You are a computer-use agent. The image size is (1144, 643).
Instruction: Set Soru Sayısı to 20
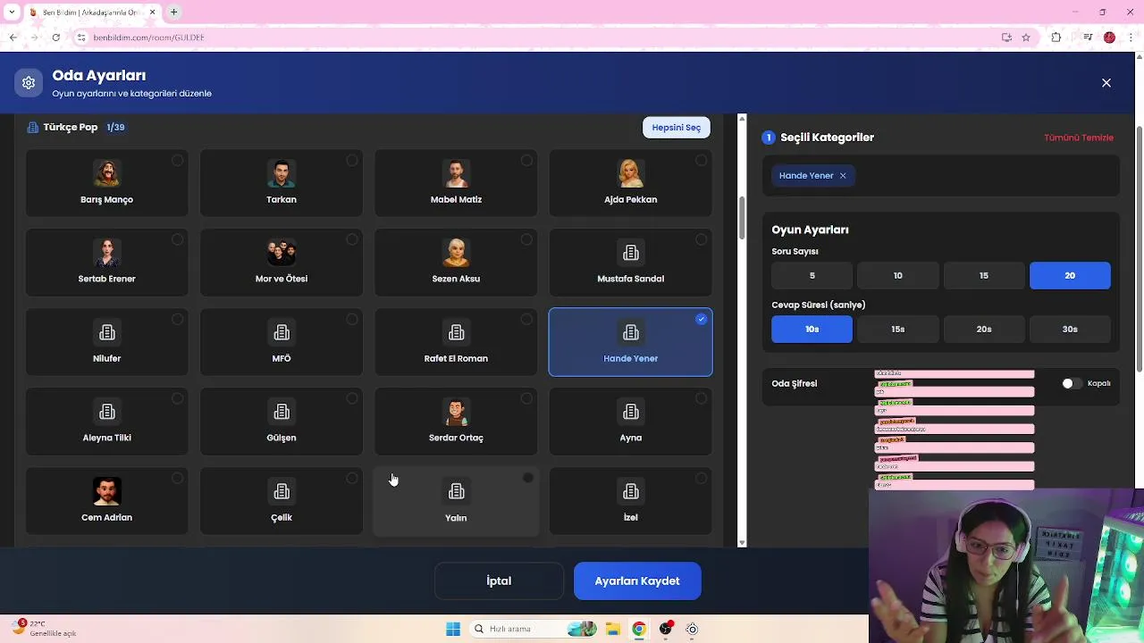(1070, 276)
